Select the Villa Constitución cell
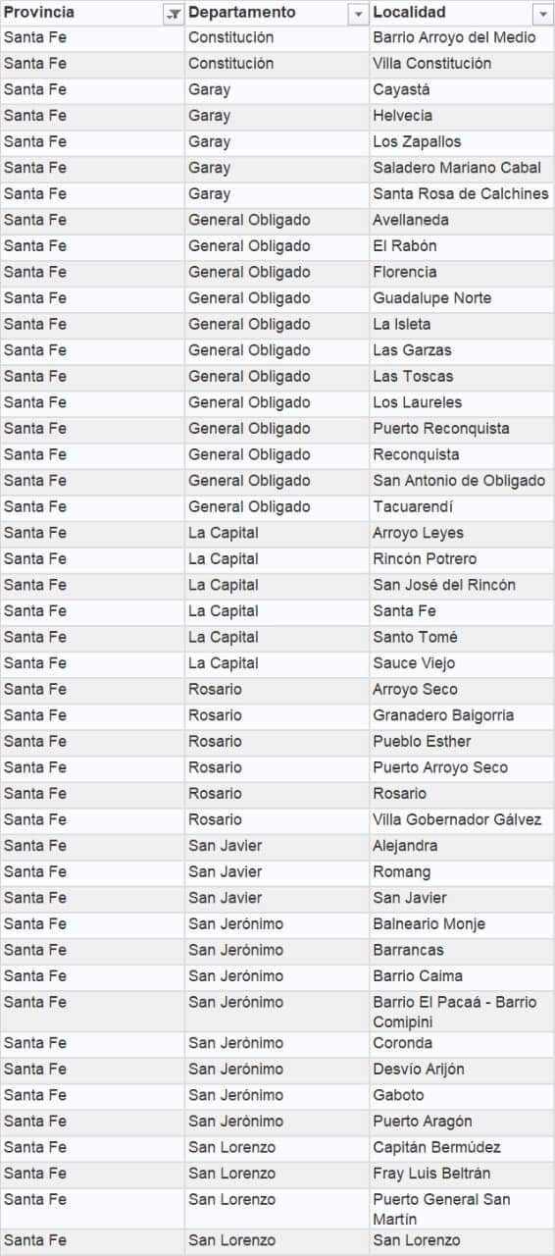This screenshot has width=555, height=1256. (x=462, y=64)
